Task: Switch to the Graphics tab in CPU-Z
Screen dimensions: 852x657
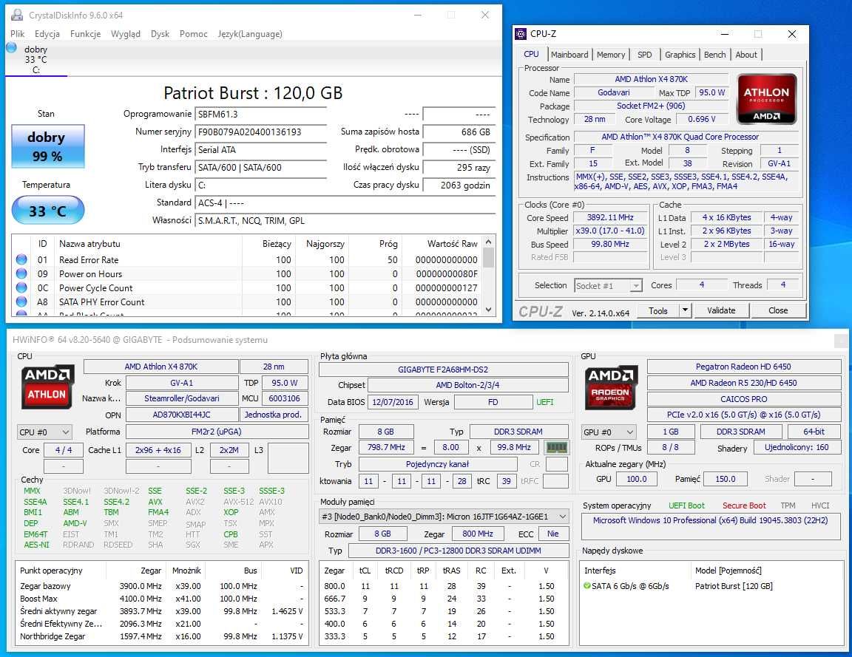Action: (x=680, y=54)
